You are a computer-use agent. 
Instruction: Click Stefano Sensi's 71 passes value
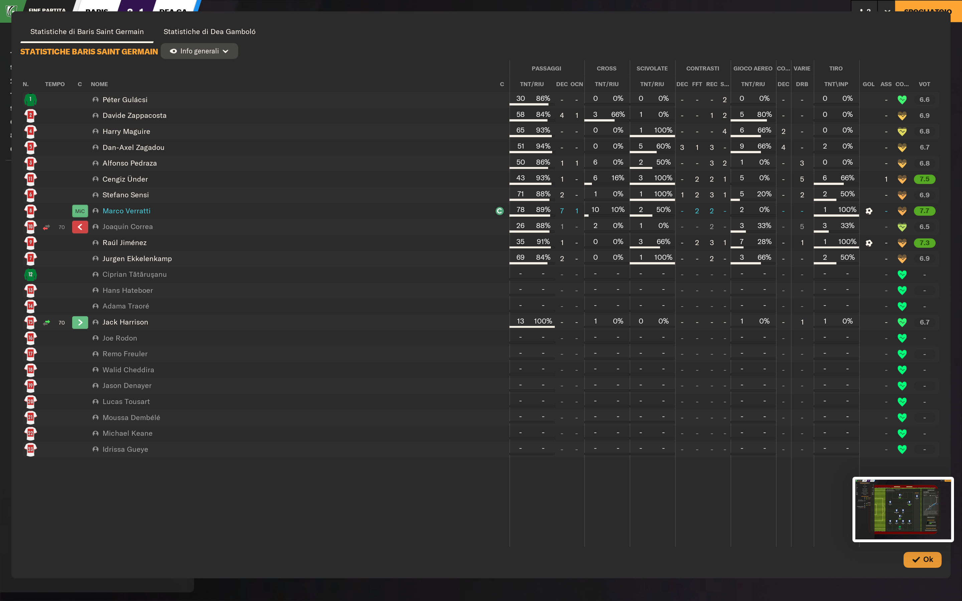coord(520,194)
